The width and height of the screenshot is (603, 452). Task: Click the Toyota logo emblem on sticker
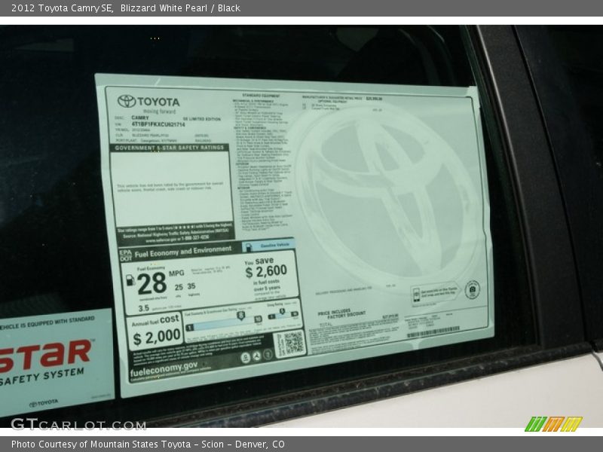127,102
